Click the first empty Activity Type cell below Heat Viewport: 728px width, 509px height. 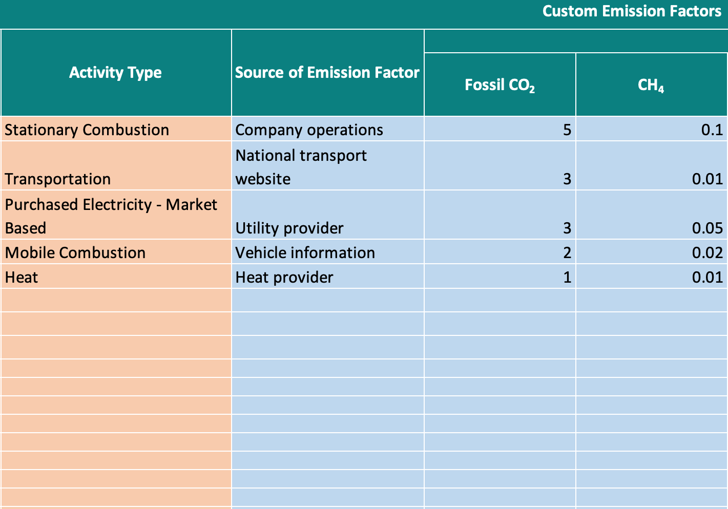115,300
